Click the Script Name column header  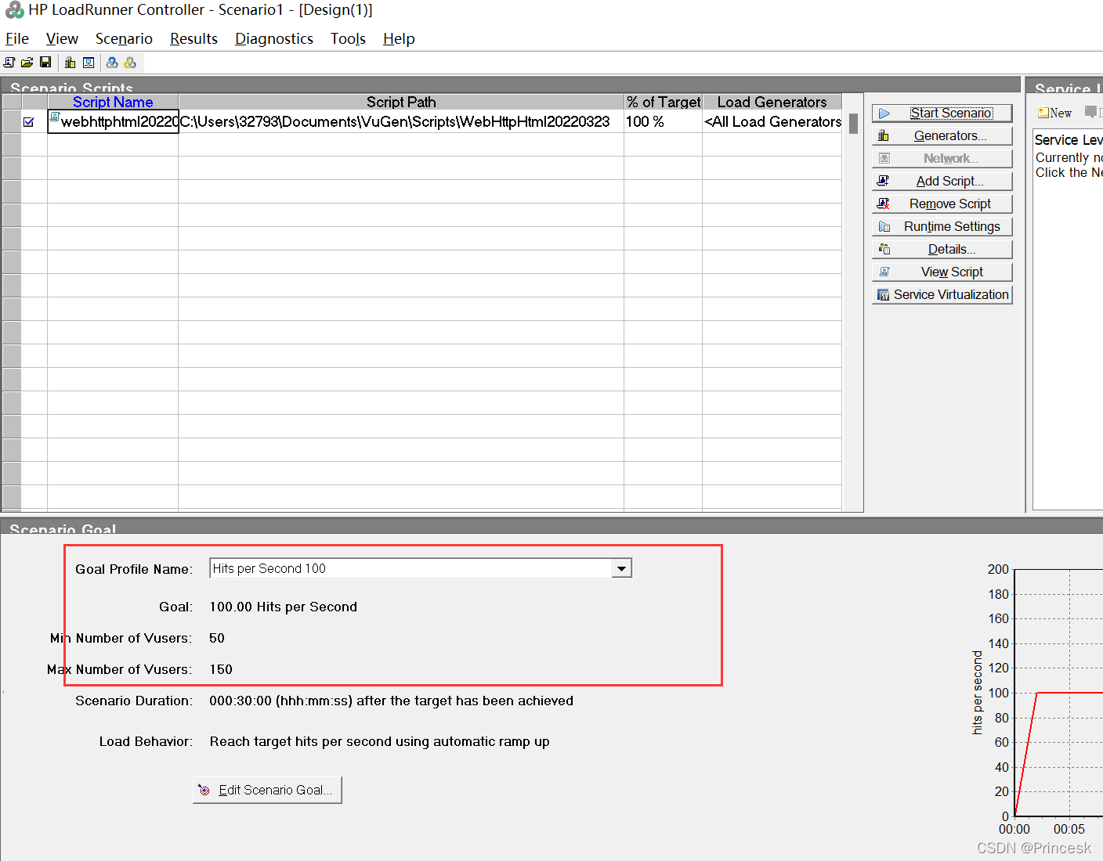(113, 102)
